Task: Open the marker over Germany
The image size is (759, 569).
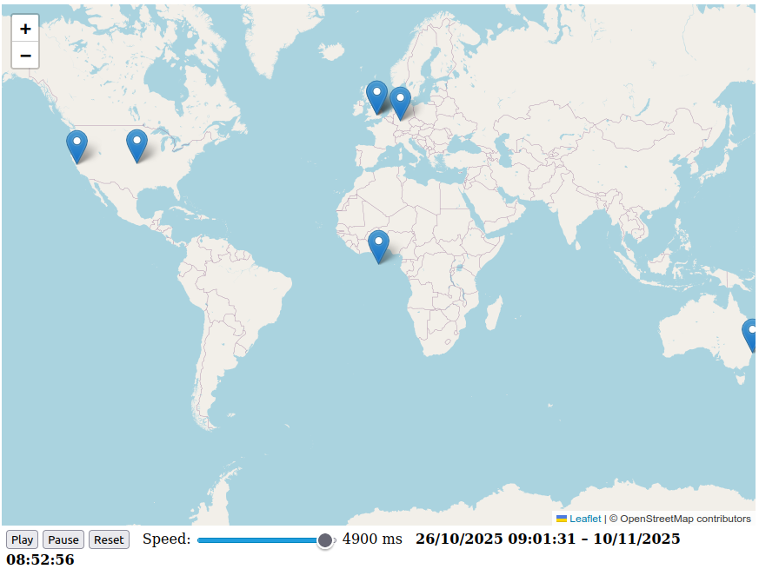Action: (400, 103)
